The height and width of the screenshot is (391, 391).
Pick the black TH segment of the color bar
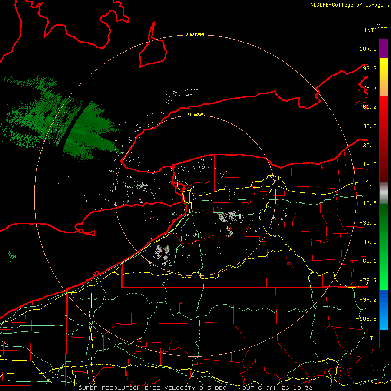click(x=384, y=338)
